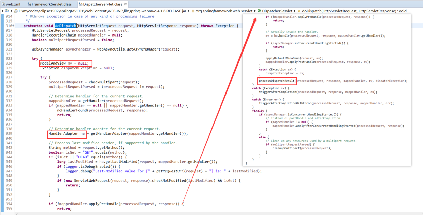Click line number 939 in the gutter
Viewport: 423px width, 215px height.
pyautogui.click(x=9, y=134)
